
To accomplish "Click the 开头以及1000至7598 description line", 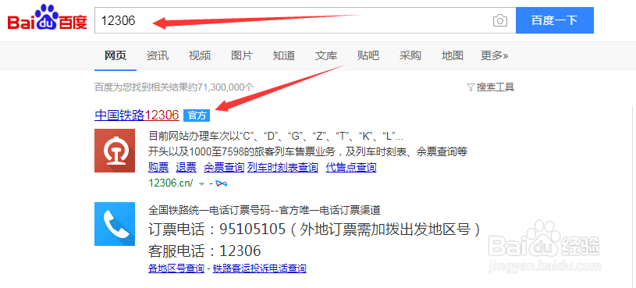I will click(x=308, y=151).
